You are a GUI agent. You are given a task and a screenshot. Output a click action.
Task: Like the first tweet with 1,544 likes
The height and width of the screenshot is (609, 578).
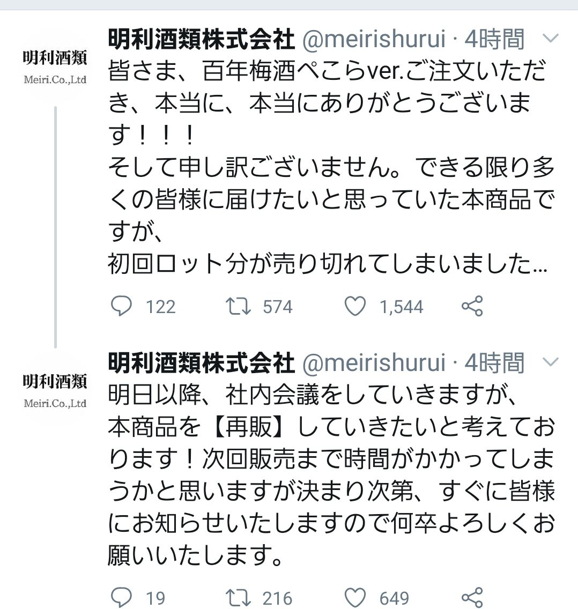pos(354,306)
